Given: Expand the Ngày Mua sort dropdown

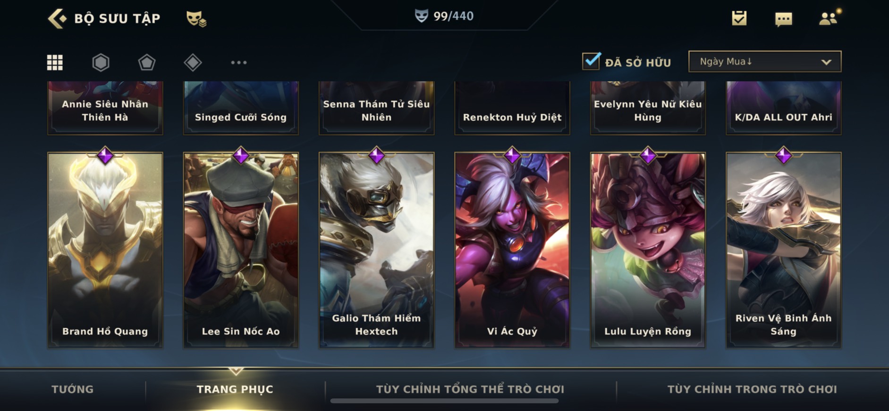Looking at the screenshot, I should click(765, 61).
